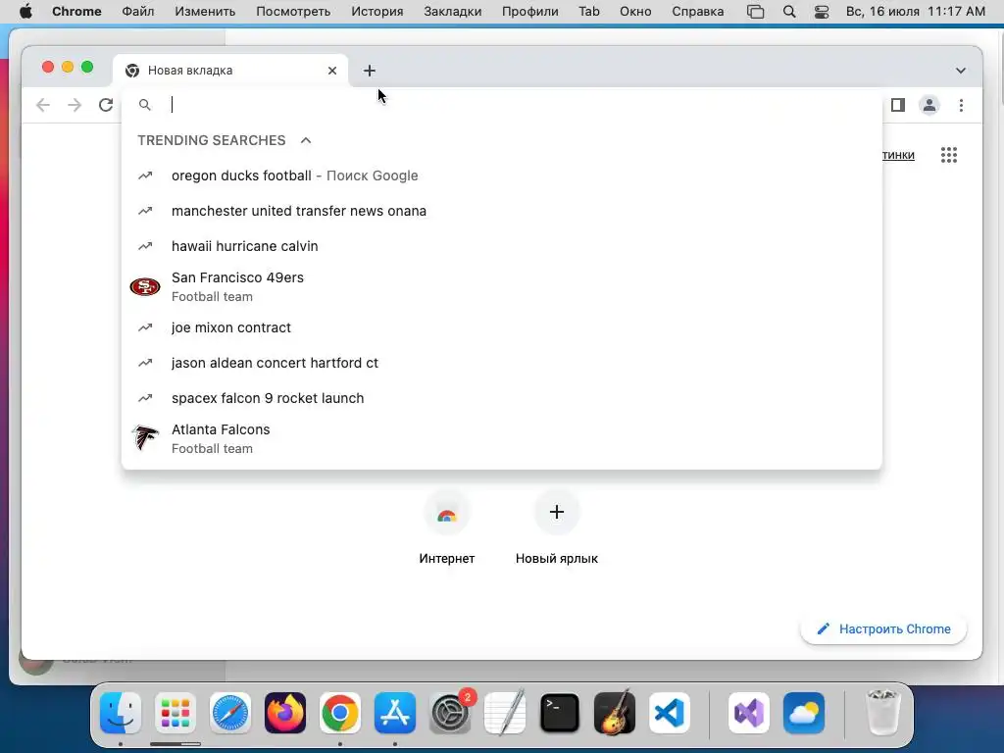Open Spotlight search in menu bar
Image resolution: width=1004 pixels, height=753 pixels.
point(789,11)
